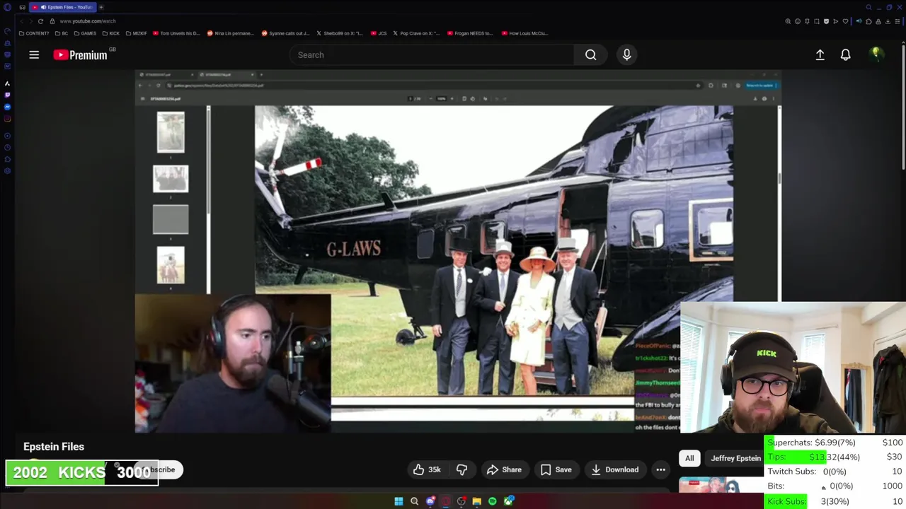Select fourth page thumbnail with horse rider
Image resolution: width=906 pixels, height=509 pixels.
[x=171, y=265]
